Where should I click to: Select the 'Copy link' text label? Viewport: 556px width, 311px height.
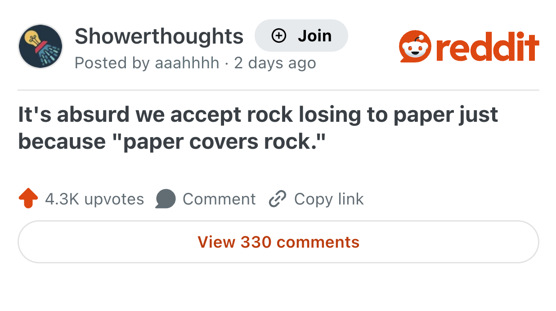[329, 199]
